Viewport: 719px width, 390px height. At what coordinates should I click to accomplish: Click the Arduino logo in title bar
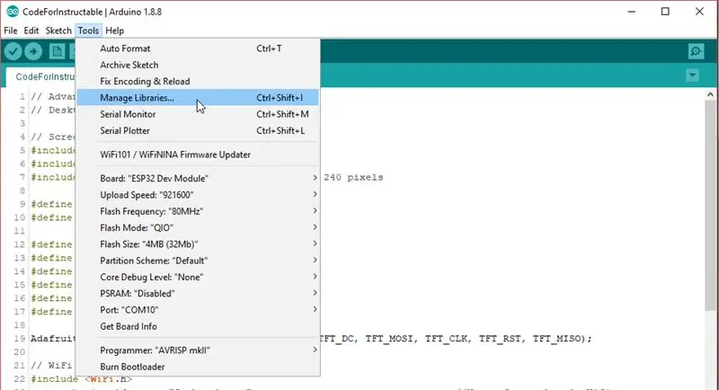click(x=13, y=12)
